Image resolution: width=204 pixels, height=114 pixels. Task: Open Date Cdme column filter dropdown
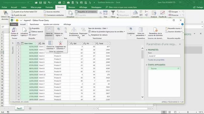point(37,44)
